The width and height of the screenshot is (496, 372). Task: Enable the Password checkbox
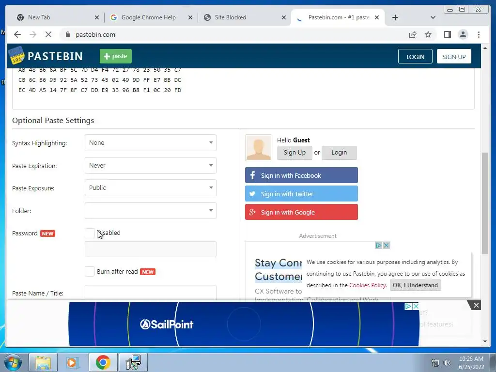[90, 233]
